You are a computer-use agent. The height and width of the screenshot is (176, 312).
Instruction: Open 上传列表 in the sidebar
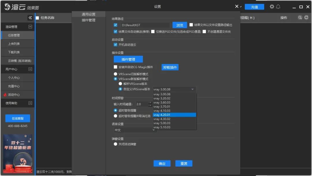point(14,44)
